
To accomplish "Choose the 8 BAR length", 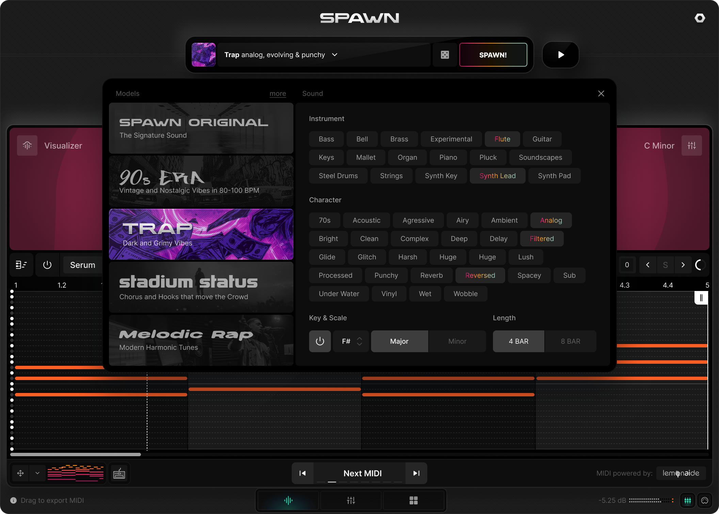I will point(571,341).
